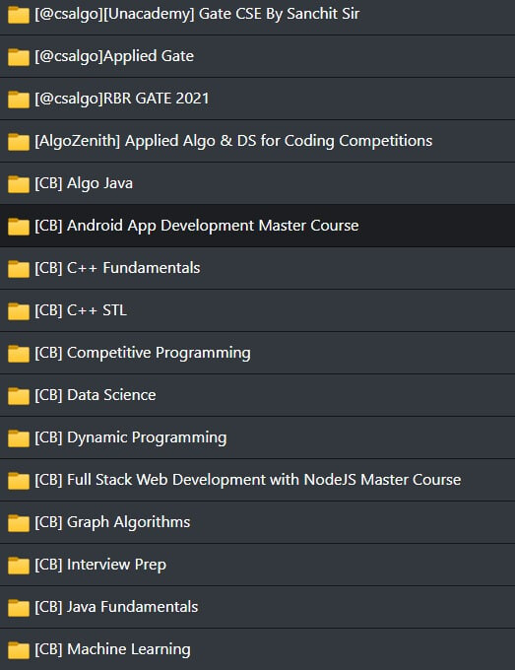The width and height of the screenshot is (515, 670).
Task: Open Android App Development Master Course
Action: 258,226
